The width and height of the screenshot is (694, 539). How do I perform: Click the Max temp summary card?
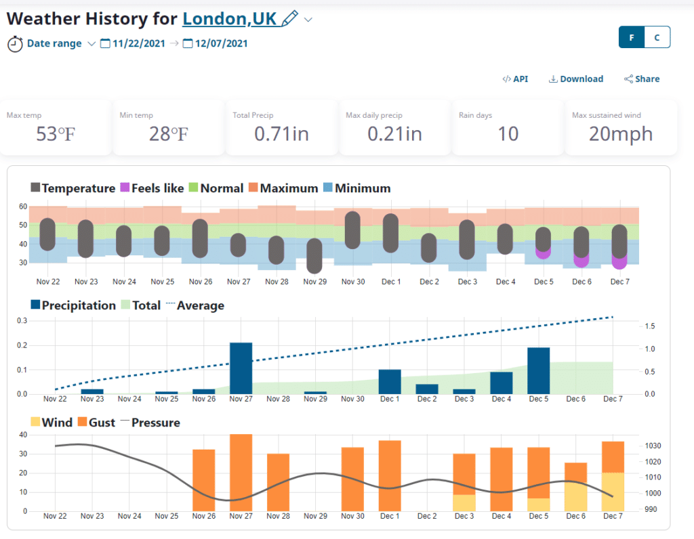[x=56, y=127]
